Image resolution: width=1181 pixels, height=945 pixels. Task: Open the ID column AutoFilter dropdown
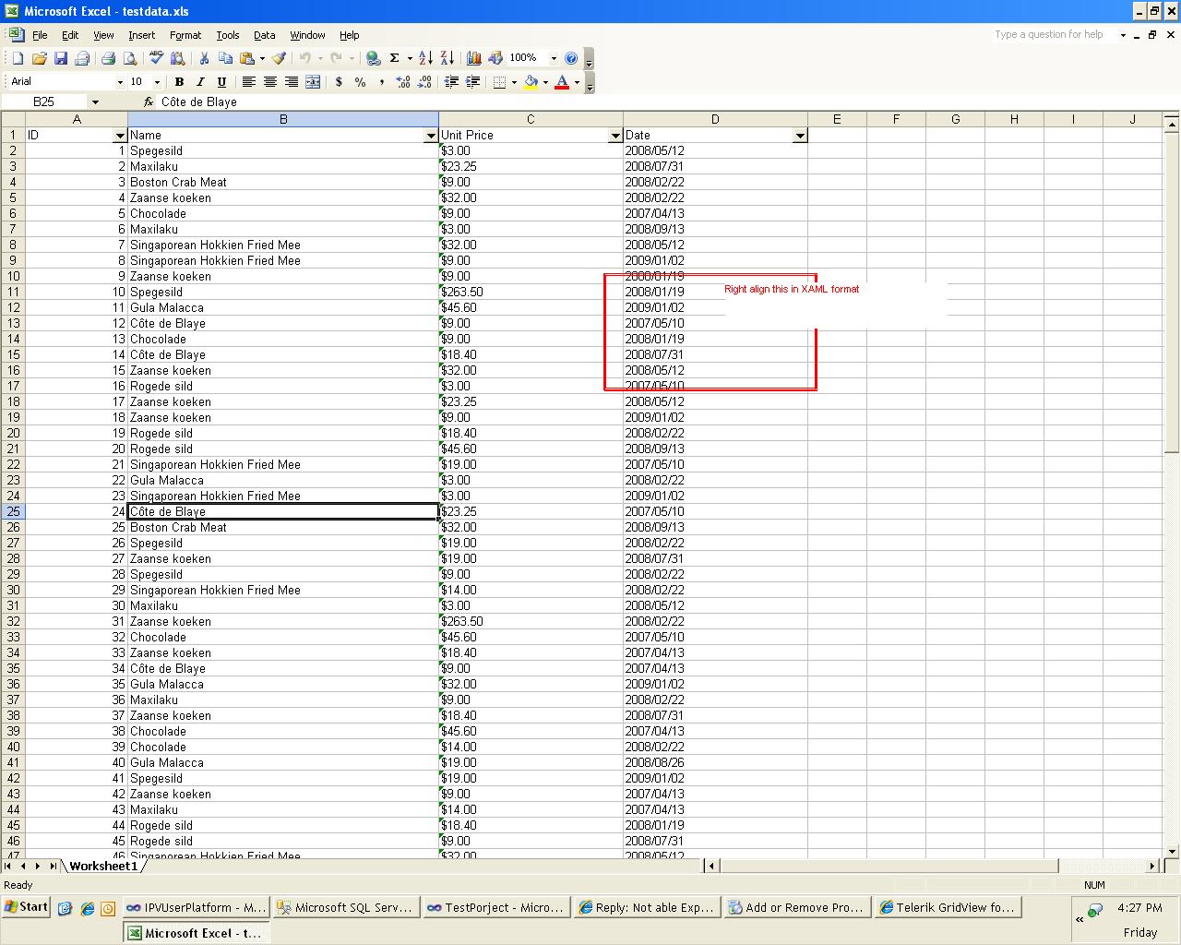coord(120,136)
